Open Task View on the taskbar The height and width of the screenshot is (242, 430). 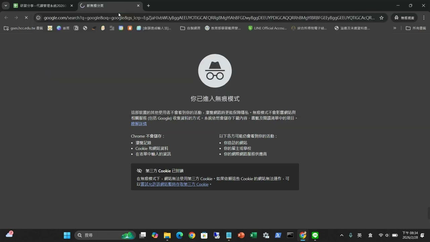coord(142,235)
